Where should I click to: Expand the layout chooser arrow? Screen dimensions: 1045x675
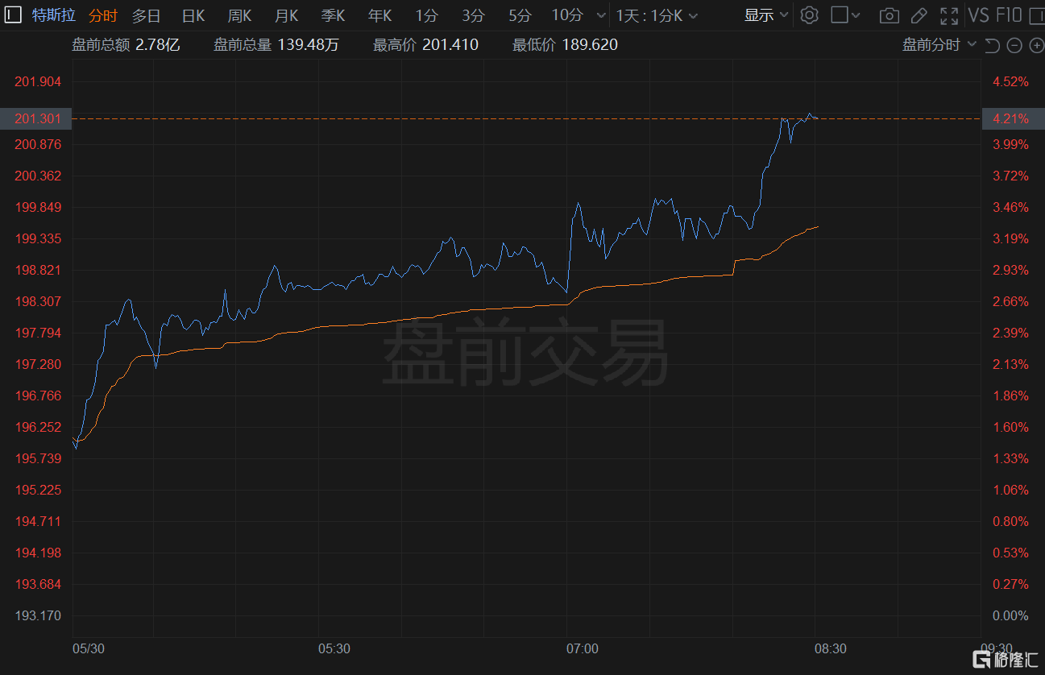tap(856, 15)
